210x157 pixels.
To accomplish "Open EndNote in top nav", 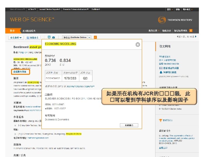I will (96, 9).
